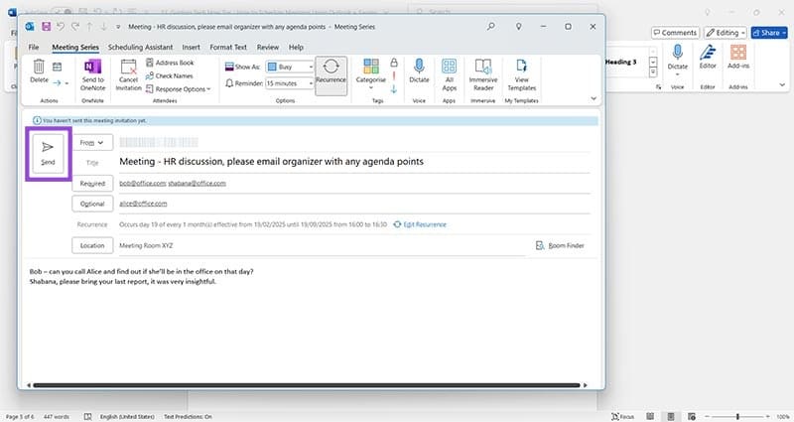Viewport: 794px width, 422px height.
Task: Click the calendar icon next to Delete
Action: click(x=58, y=67)
